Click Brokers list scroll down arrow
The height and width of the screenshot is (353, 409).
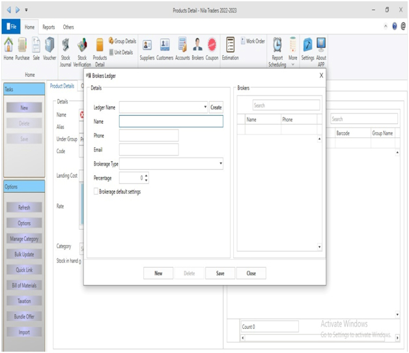click(x=319, y=247)
